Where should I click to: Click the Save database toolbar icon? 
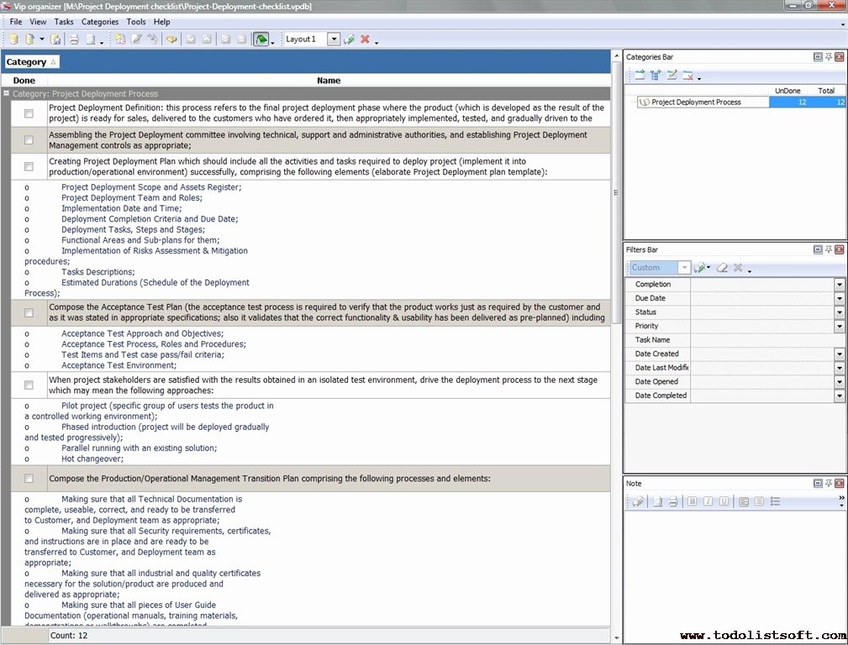click(55, 39)
